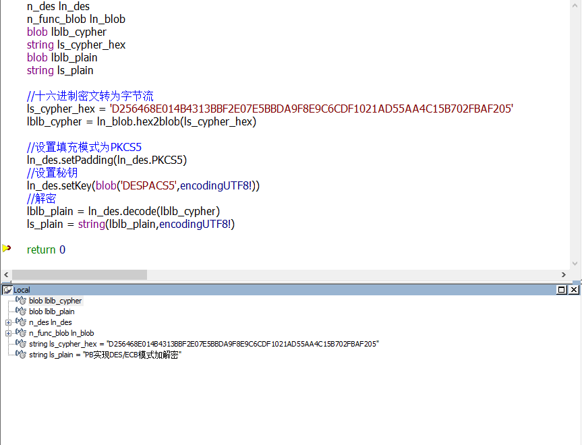Click the ls_plain = string(lblb_plain line
582x445 pixels.
click(x=131, y=224)
